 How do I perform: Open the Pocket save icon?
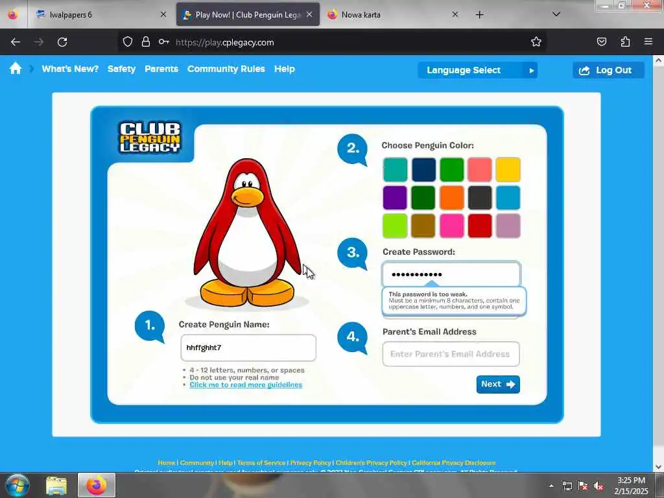(x=601, y=41)
